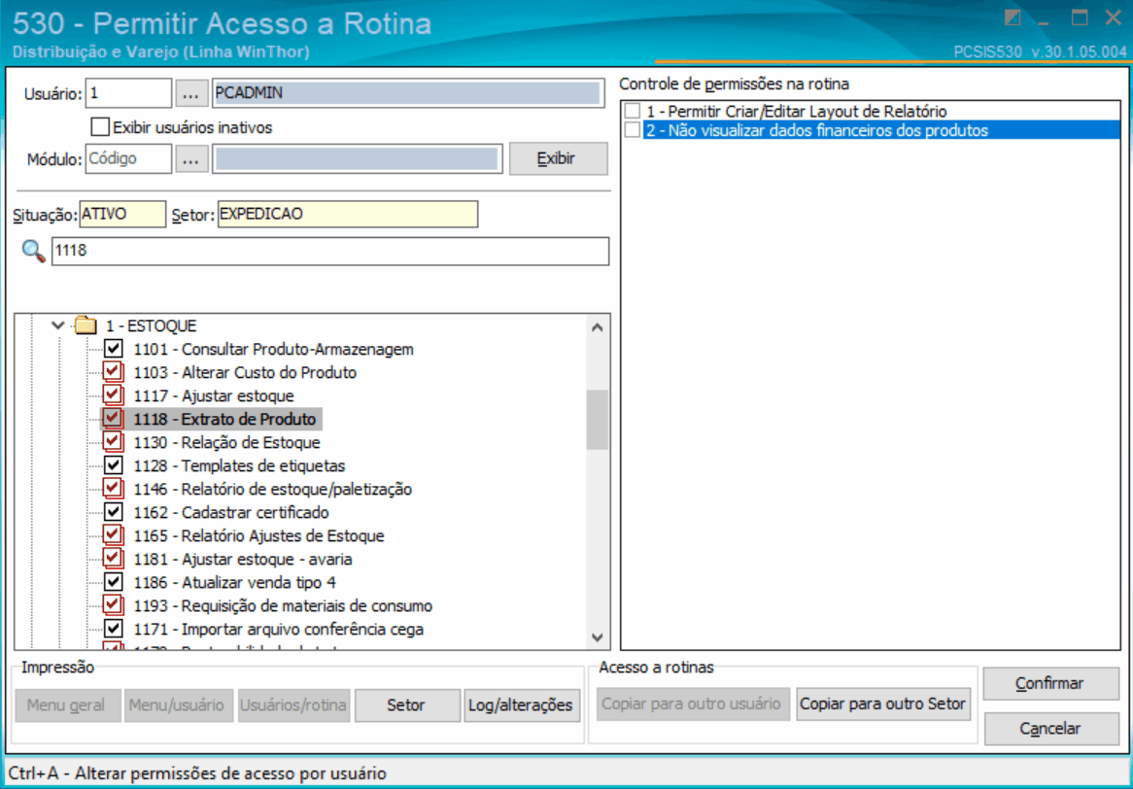Select 1 - ESTOQUE tree label

point(151,326)
